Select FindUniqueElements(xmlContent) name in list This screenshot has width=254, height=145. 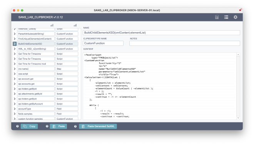click(x=36, y=39)
